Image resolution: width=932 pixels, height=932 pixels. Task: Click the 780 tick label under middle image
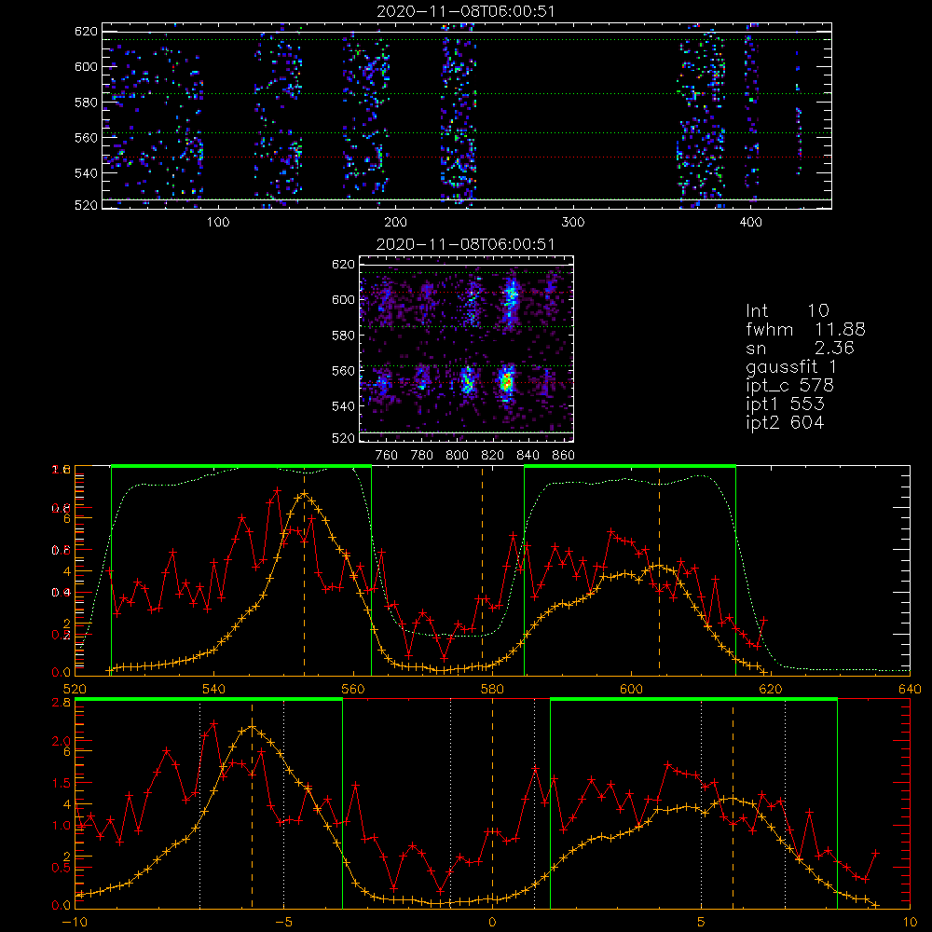422,456
